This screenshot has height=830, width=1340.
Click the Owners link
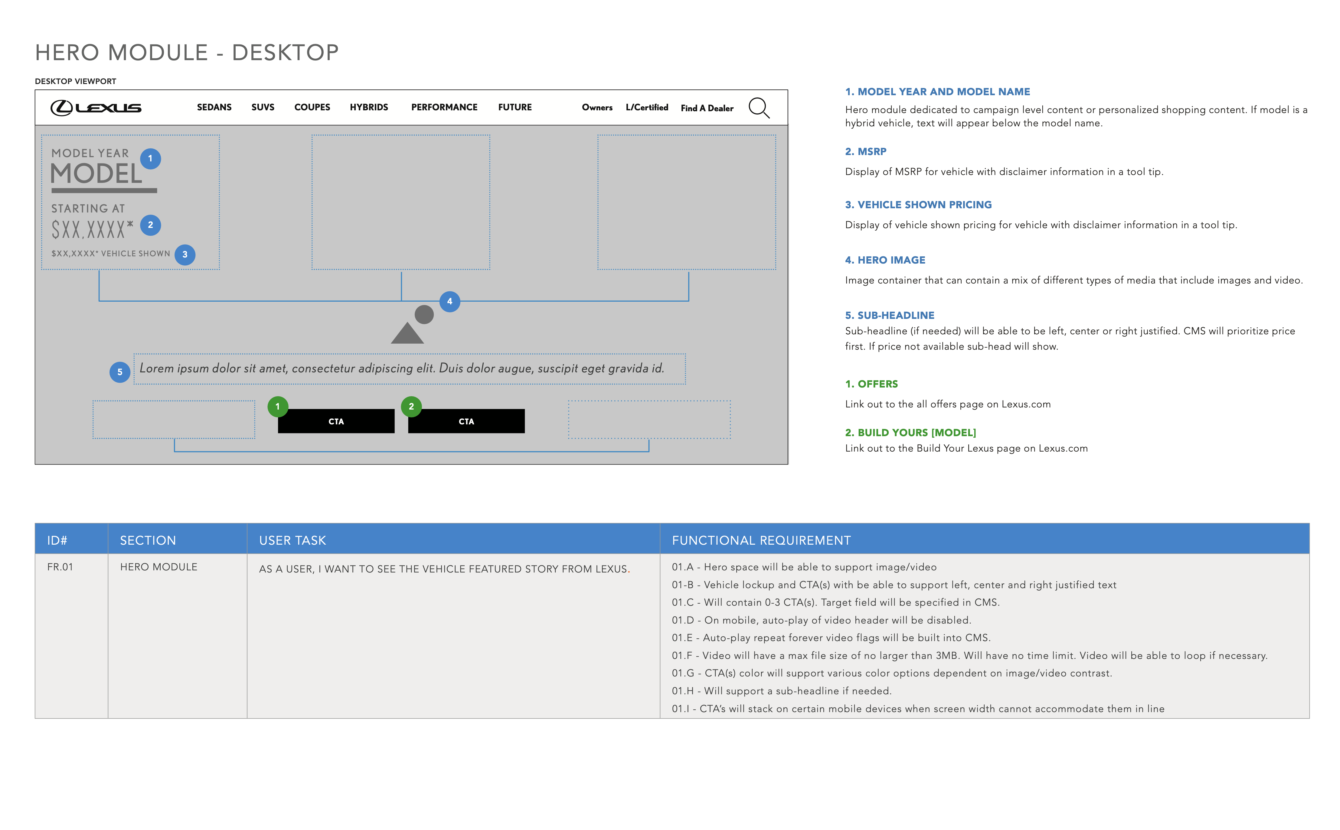[x=597, y=108]
